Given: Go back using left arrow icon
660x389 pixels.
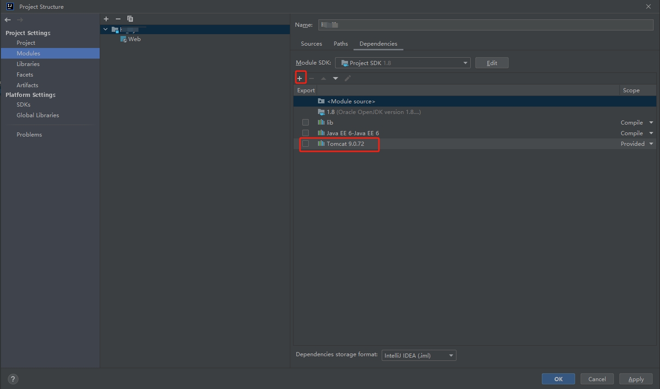Looking at the screenshot, I should 7,20.
